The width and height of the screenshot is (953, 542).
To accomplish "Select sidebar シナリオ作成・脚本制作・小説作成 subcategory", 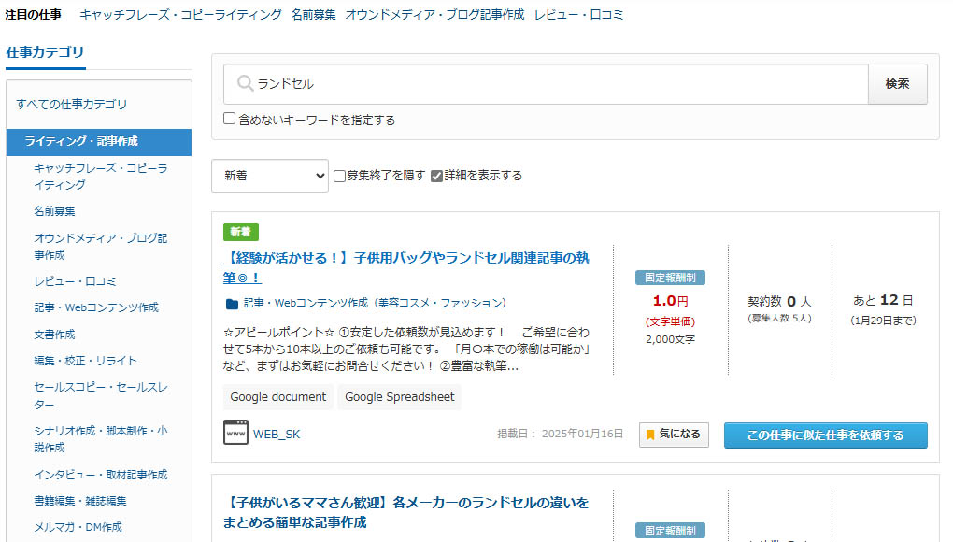I will [101, 438].
